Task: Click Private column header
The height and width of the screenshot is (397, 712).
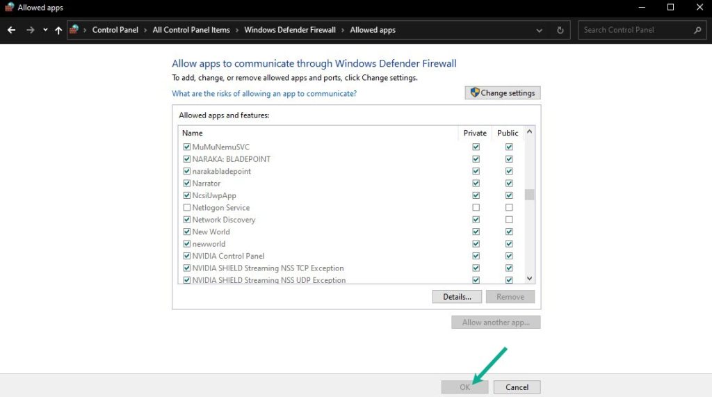Action: (475, 133)
